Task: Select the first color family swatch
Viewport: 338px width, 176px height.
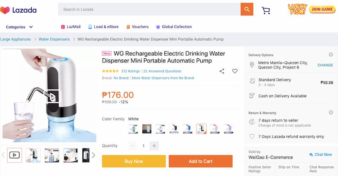Action: click(x=133, y=129)
